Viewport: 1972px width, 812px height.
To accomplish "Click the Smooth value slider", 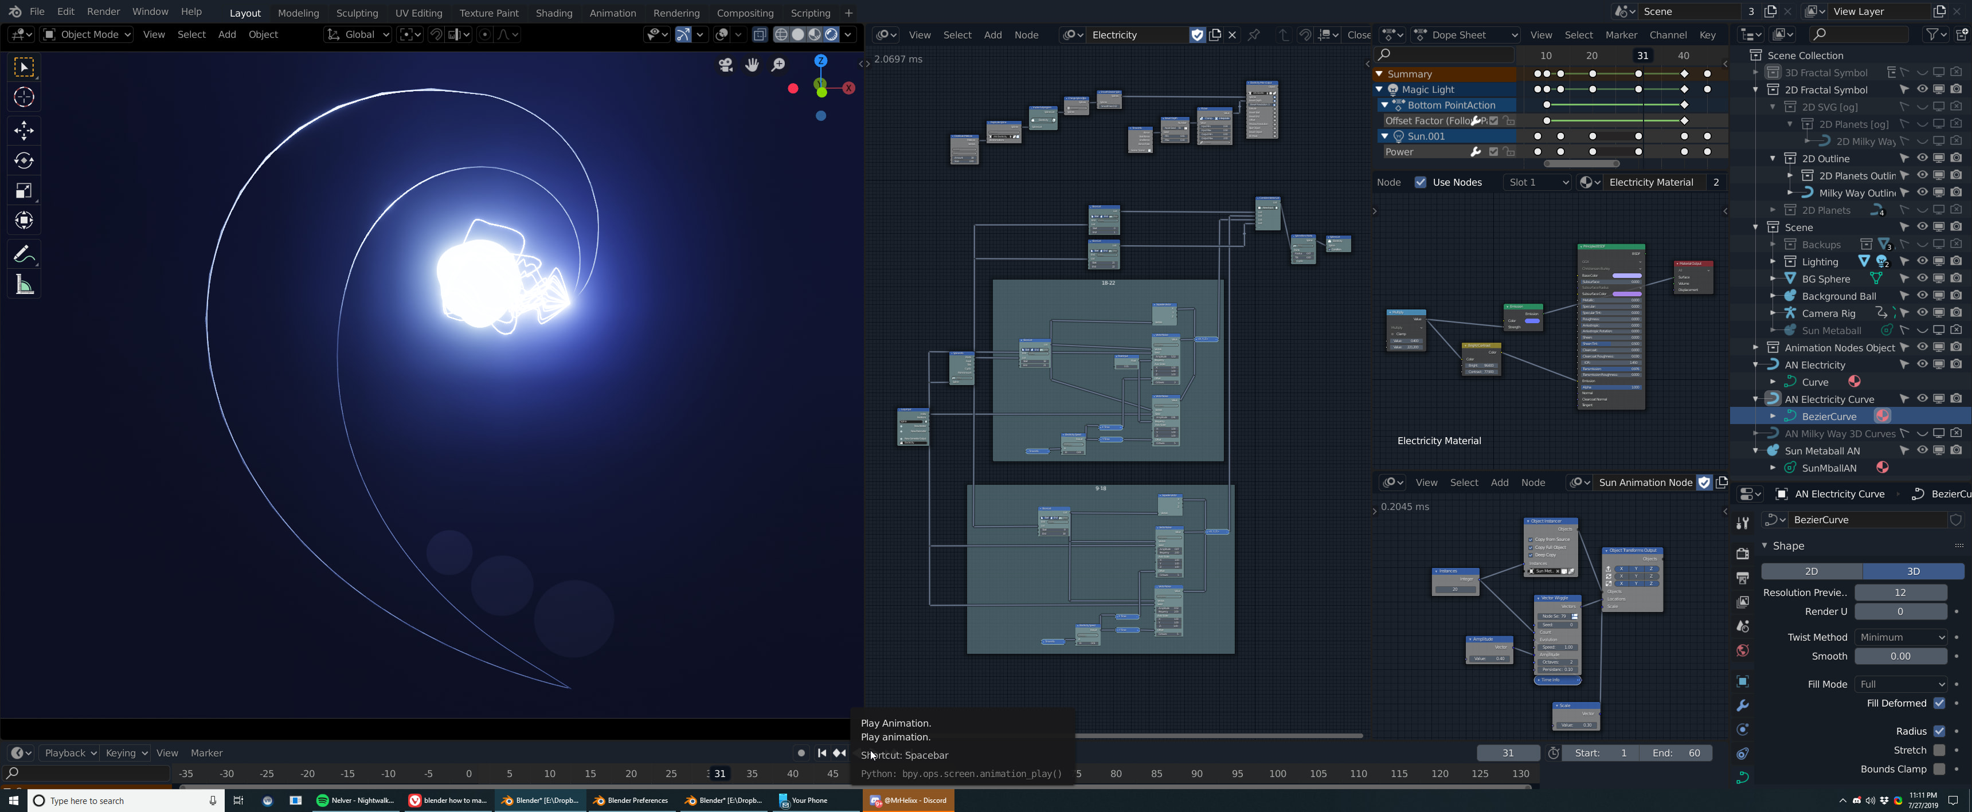I will coord(1900,656).
